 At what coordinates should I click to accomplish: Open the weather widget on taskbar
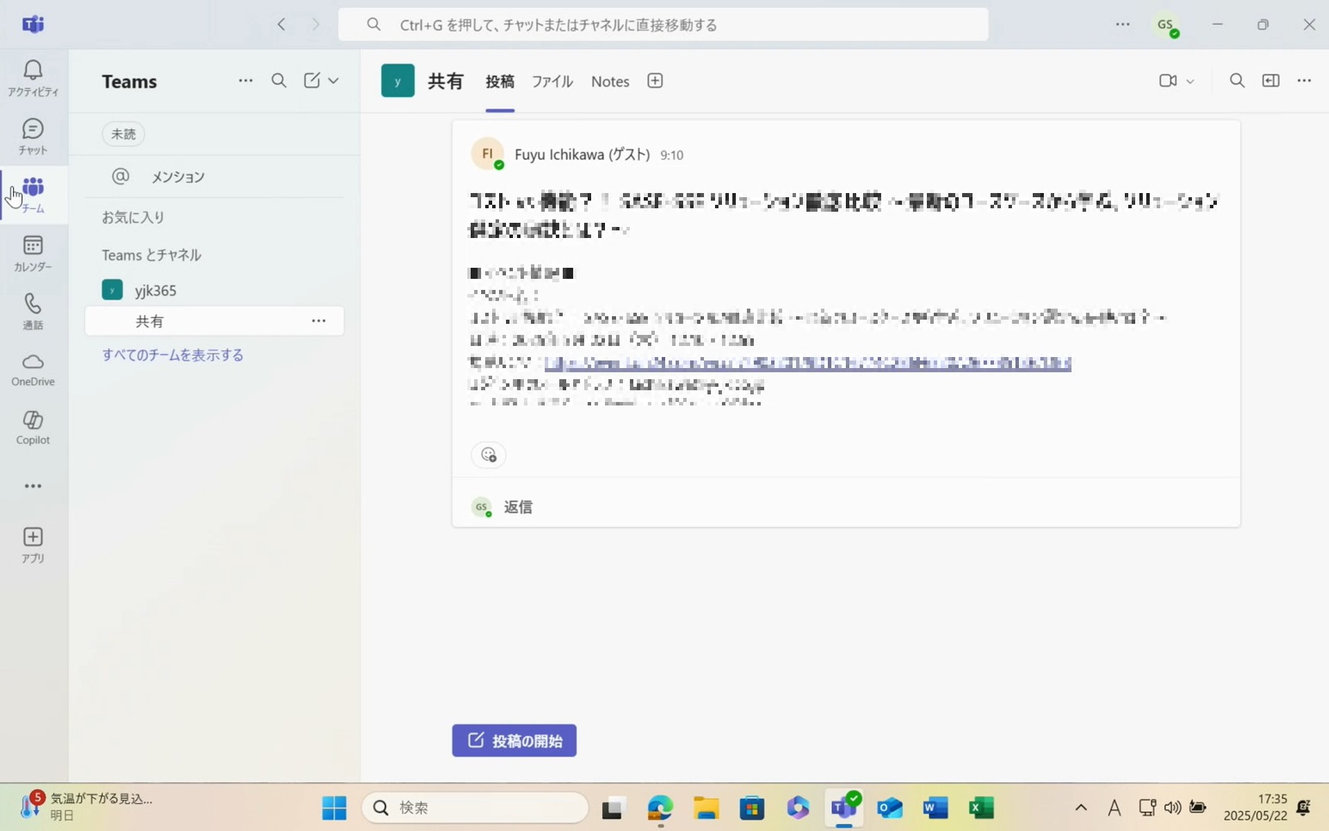point(87,807)
